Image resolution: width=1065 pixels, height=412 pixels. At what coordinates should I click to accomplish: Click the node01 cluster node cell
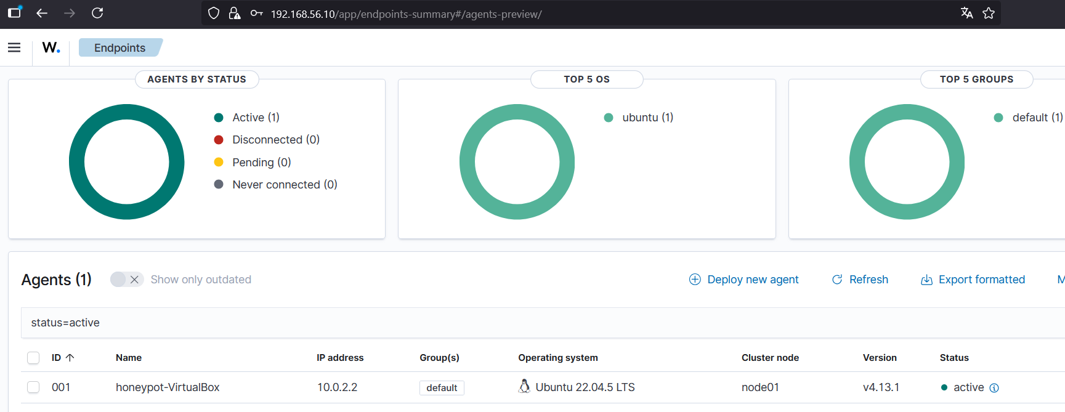[x=760, y=387]
